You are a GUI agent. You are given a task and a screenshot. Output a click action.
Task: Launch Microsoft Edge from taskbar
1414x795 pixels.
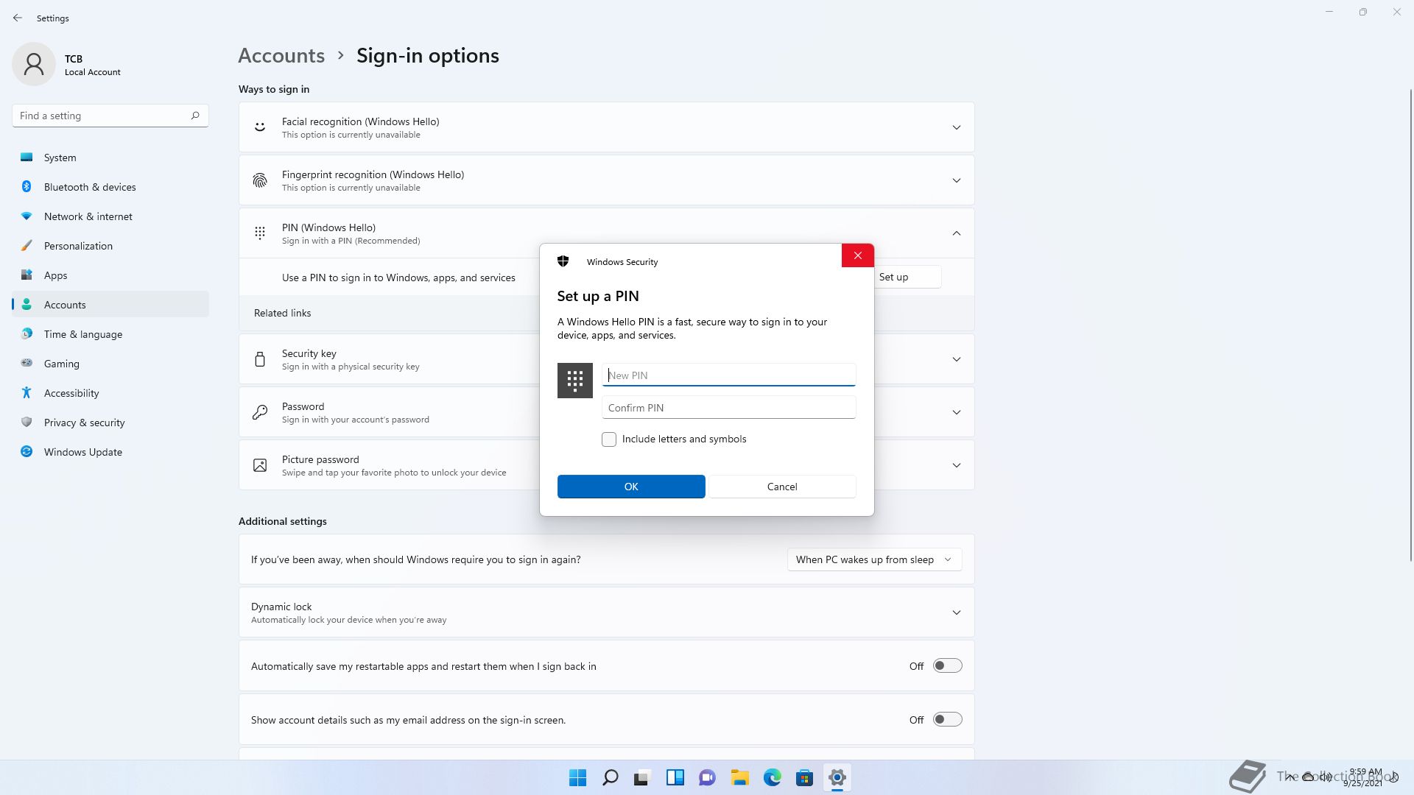click(x=773, y=777)
